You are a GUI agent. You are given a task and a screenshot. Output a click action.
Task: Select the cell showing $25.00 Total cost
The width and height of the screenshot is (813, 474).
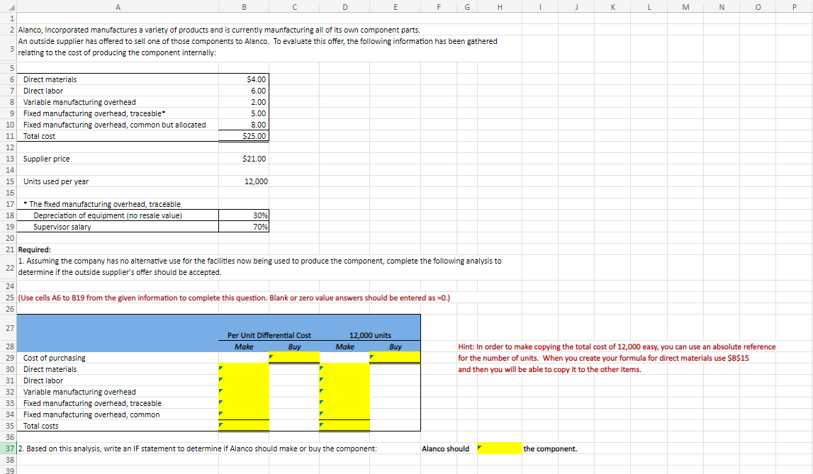click(x=244, y=136)
